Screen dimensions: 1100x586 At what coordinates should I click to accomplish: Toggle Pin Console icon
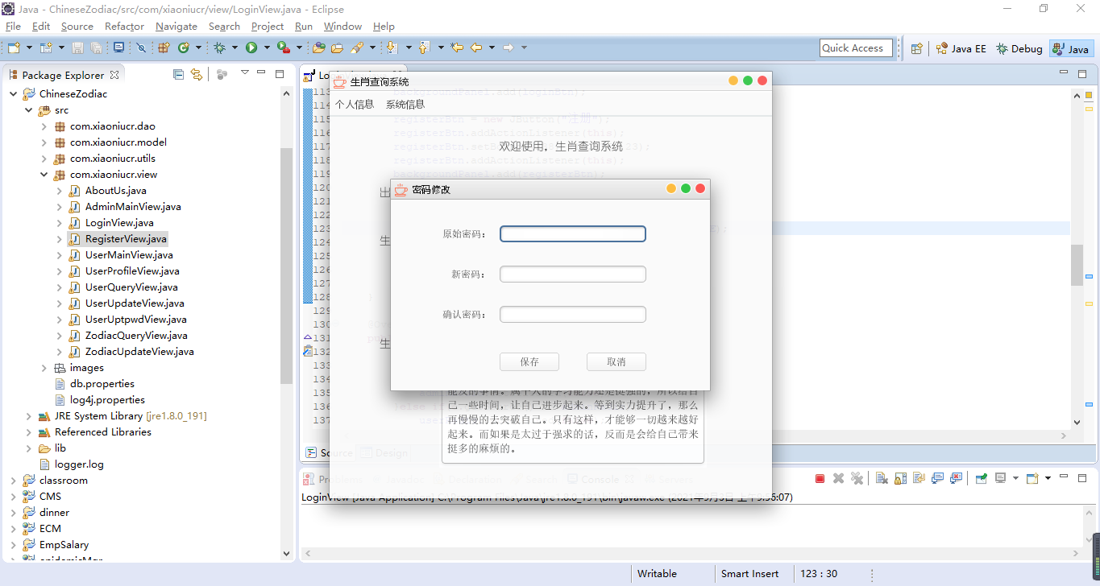point(981,478)
